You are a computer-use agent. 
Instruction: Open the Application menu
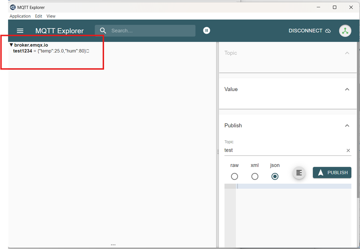point(20,16)
